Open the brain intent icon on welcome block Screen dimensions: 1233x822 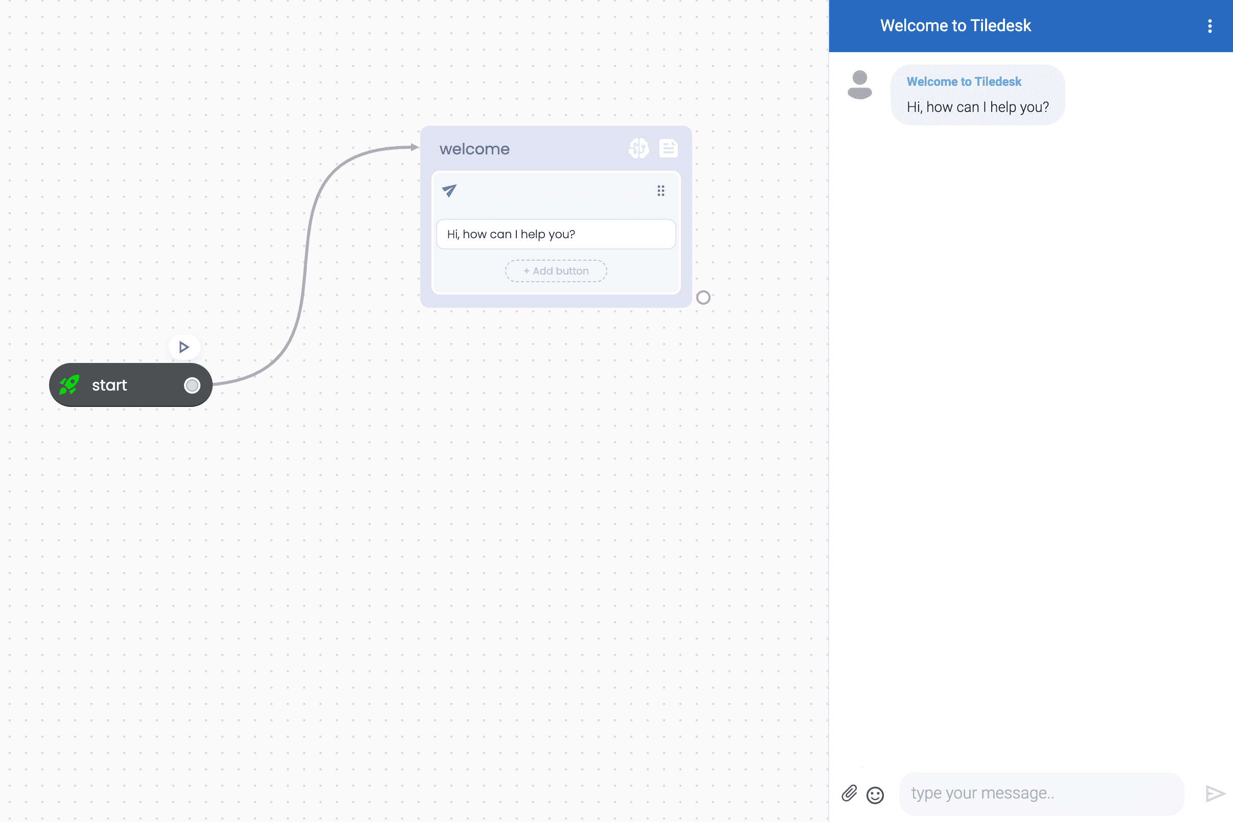[638, 148]
